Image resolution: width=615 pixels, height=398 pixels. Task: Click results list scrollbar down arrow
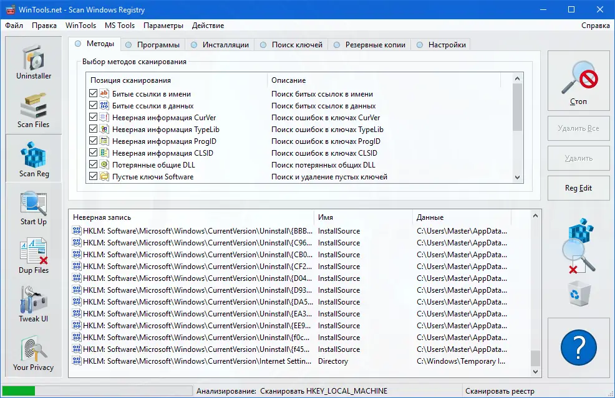[x=535, y=372]
